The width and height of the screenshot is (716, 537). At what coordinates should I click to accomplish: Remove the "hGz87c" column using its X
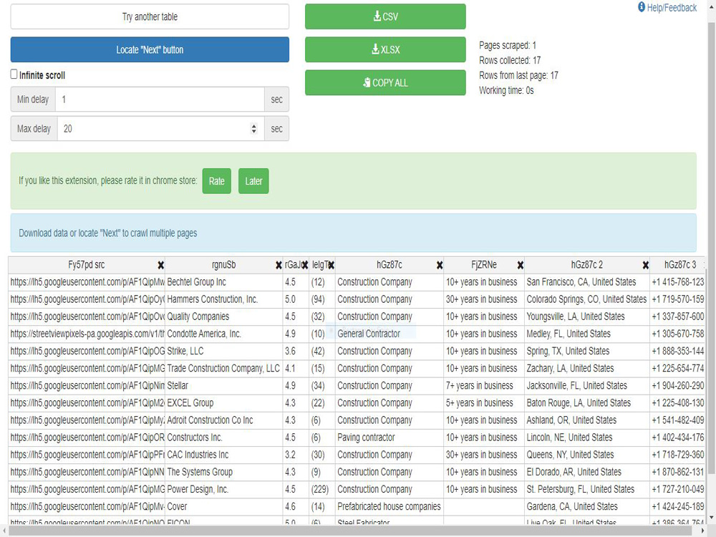pos(439,265)
